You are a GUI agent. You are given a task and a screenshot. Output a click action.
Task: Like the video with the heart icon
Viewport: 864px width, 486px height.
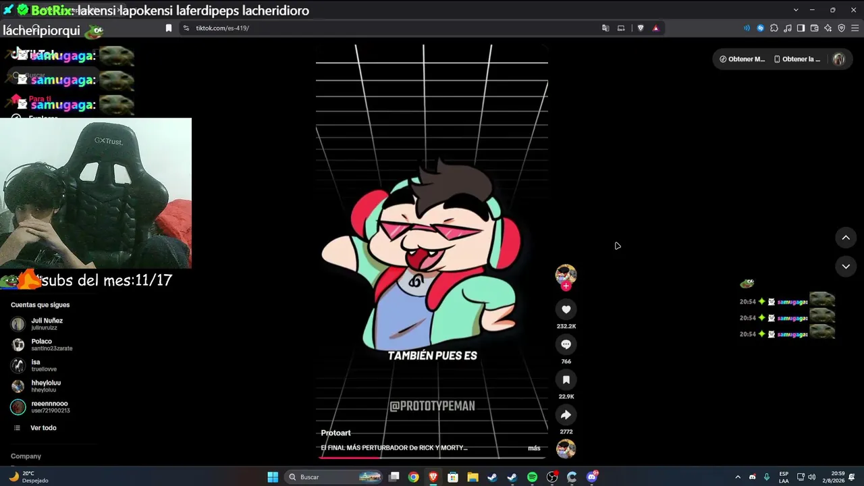pos(566,310)
